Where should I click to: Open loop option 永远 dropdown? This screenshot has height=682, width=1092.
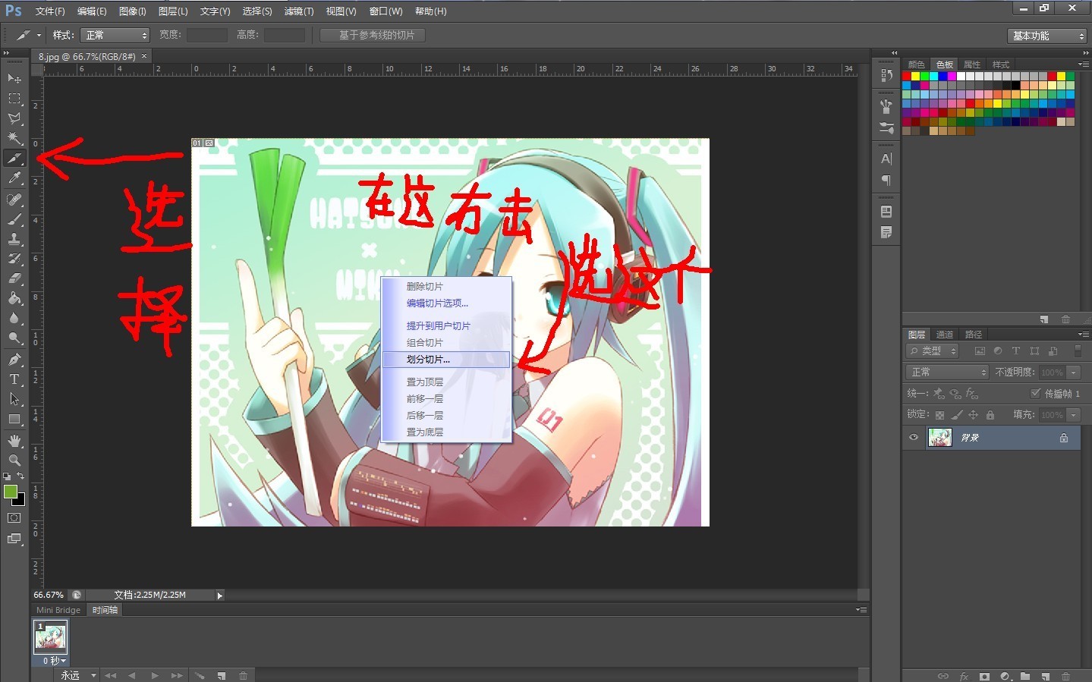(79, 675)
